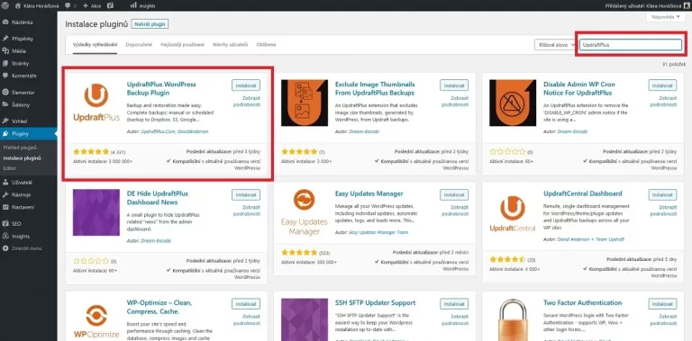This screenshot has width=692, height=341.
Task: Switch to the Návrhy uživatelů tab
Action: click(x=231, y=44)
